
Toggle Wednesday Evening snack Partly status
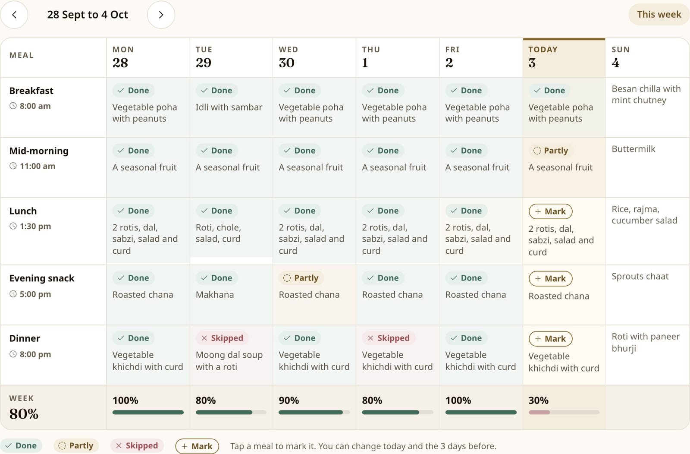click(x=301, y=278)
